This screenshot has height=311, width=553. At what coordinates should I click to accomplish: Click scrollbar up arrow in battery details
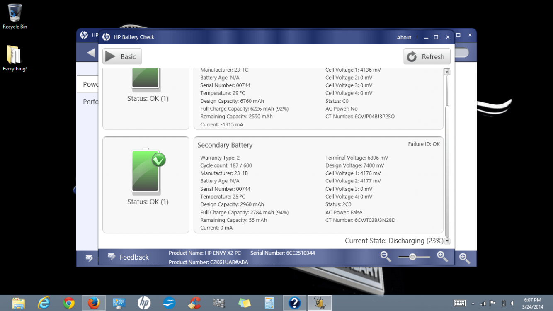[x=447, y=72]
